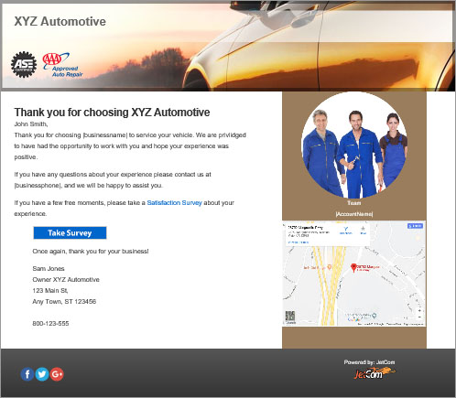Screen dimensions: 456x398
Task: Click the Save star on map card
Action: pyautogui.click(x=363, y=230)
